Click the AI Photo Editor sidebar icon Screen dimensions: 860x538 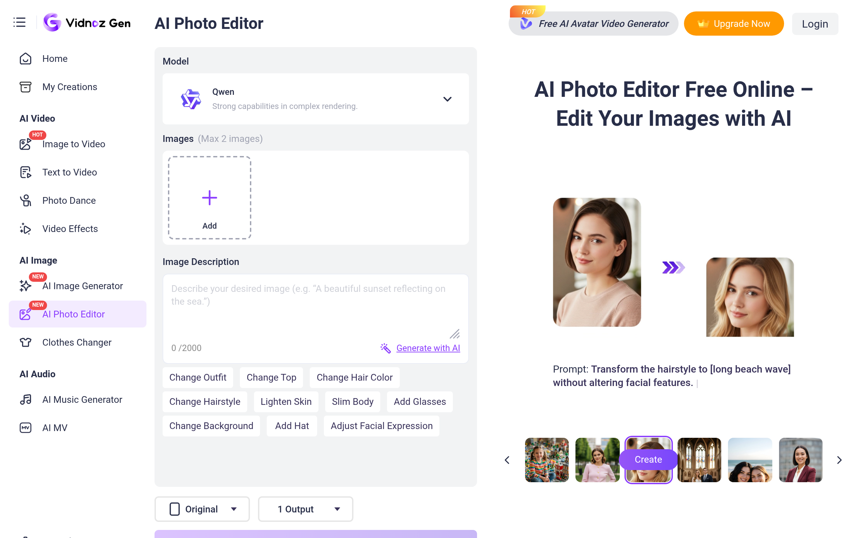(x=26, y=314)
